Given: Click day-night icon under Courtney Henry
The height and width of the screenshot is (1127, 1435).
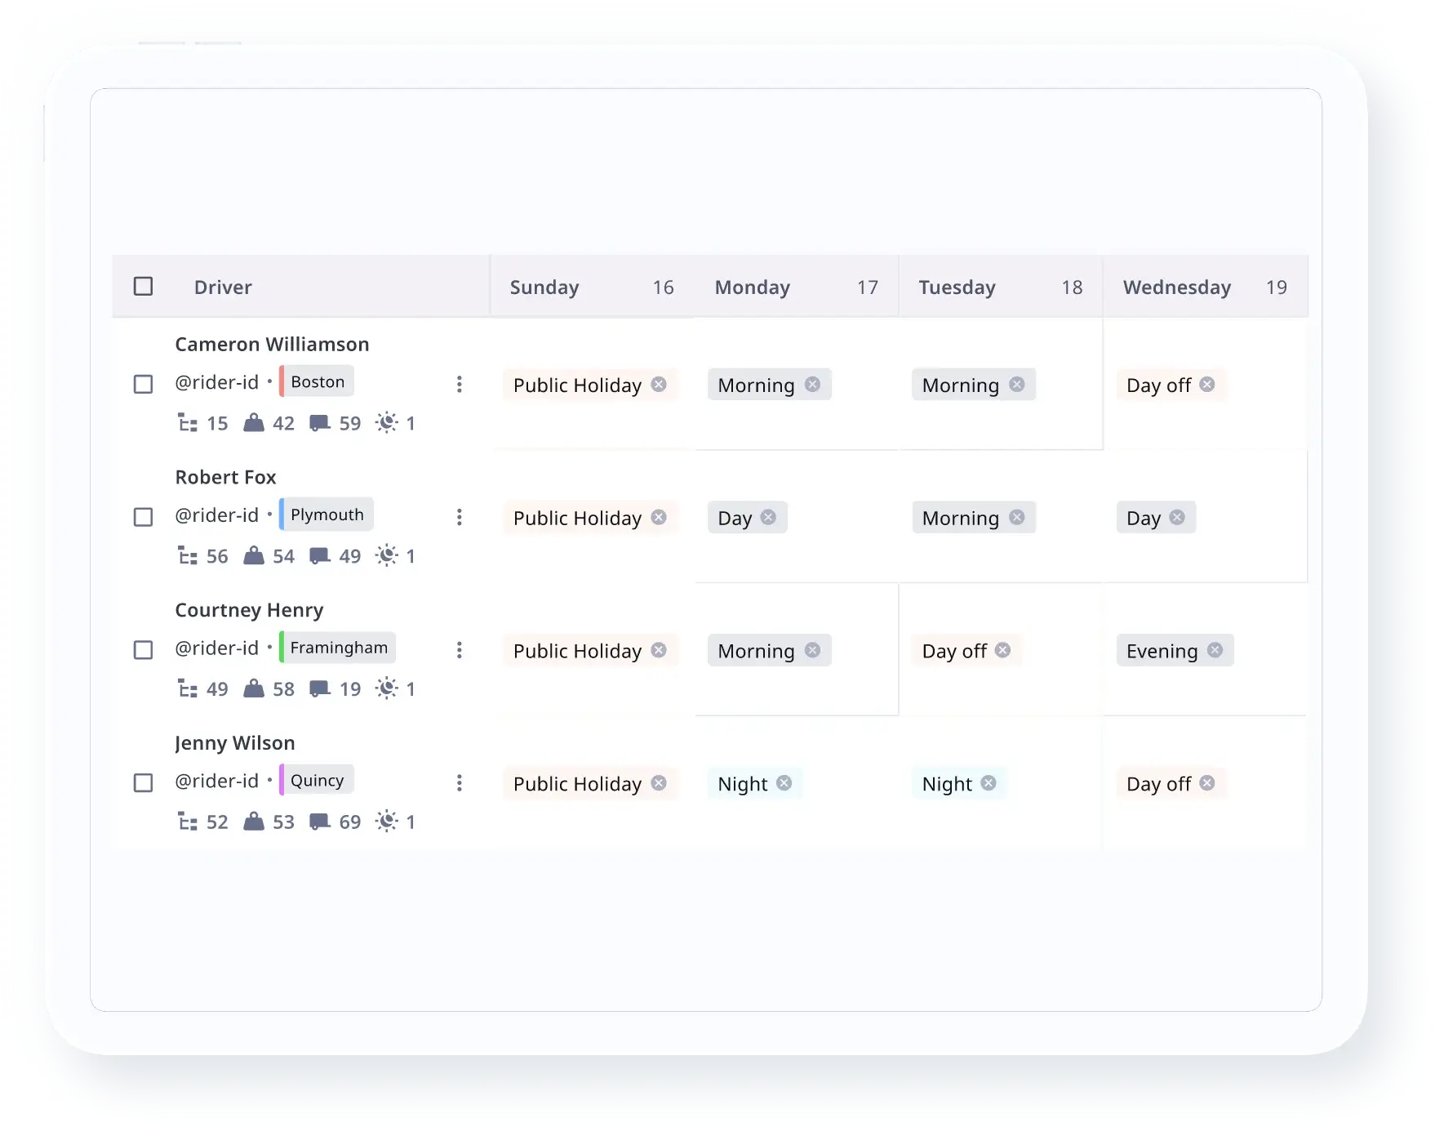Looking at the screenshot, I should (387, 688).
